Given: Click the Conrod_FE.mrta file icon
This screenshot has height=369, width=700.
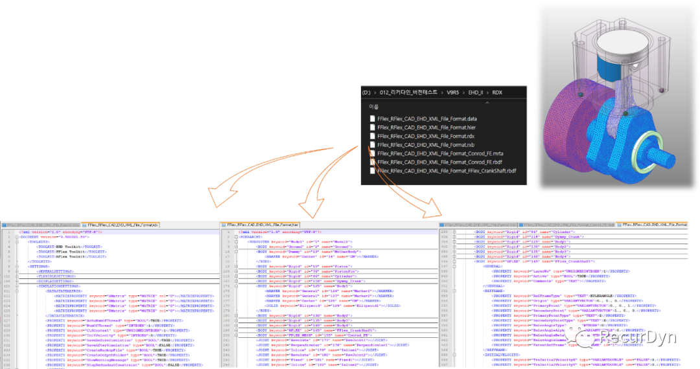Looking at the screenshot, I should point(372,153).
